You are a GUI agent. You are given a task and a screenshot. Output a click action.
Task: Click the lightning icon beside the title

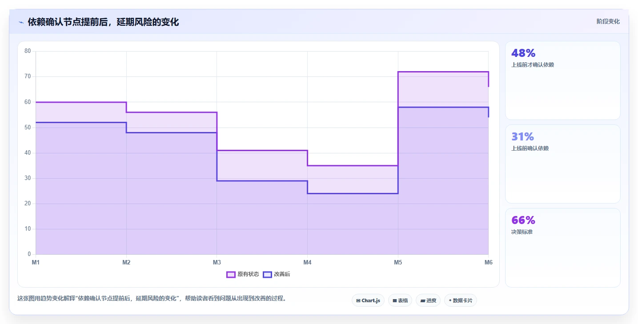[x=21, y=22]
